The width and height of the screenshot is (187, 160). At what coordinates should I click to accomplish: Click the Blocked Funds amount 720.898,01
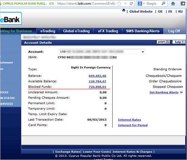coord(98,87)
